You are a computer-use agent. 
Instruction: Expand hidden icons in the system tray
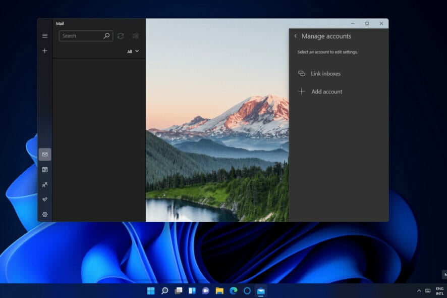click(419, 291)
